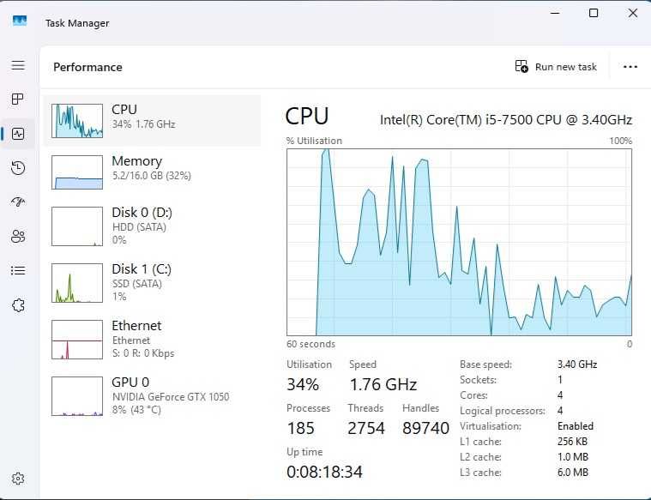651x500 pixels.
Task: Select the CPU performance item
Action: 153,121
